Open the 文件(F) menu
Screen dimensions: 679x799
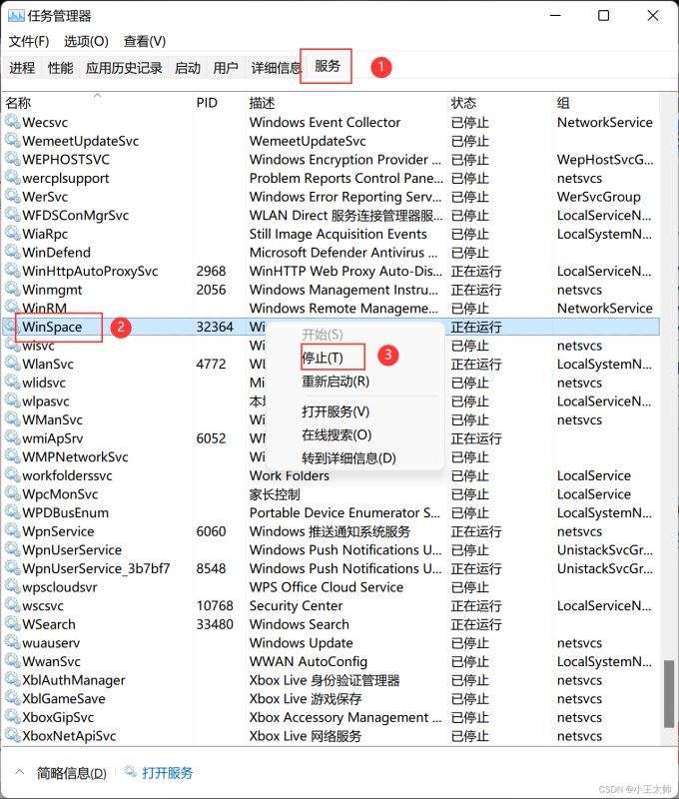click(29, 41)
